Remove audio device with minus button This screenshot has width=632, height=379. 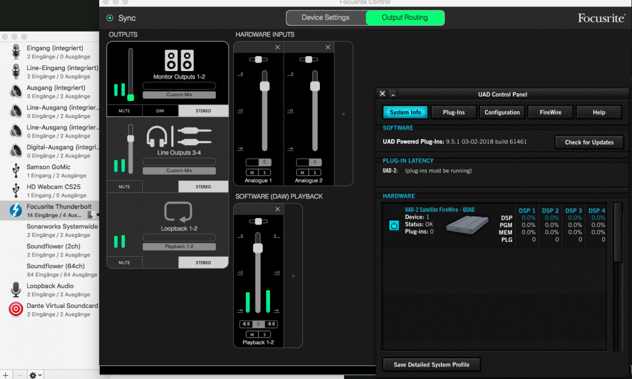pyautogui.click(x=20, y=375)
